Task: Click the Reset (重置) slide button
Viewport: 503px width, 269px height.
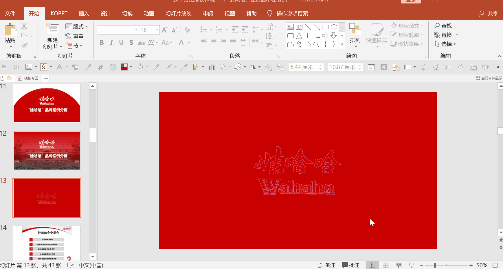Action: coord(75,36)
